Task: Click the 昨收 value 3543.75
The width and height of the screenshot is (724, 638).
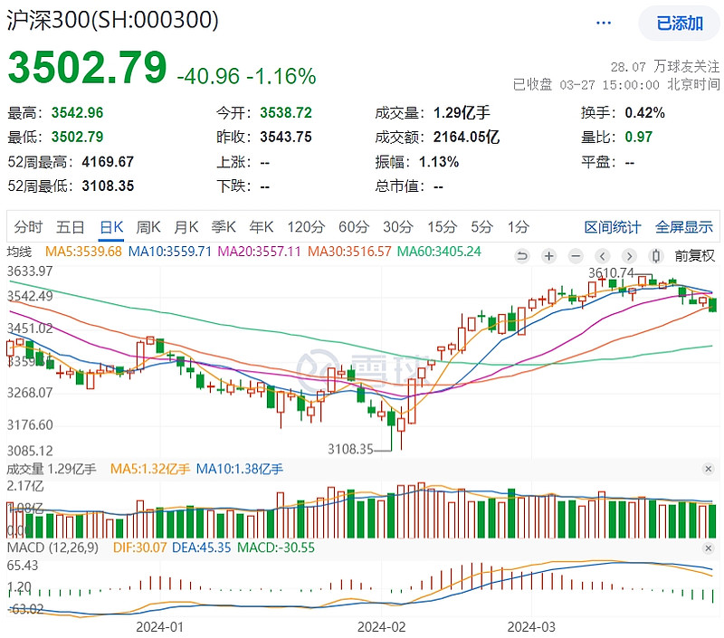Action: click(286, 138)
